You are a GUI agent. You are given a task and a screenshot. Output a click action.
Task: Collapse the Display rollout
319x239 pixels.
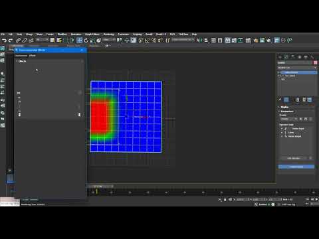[284, 107]
